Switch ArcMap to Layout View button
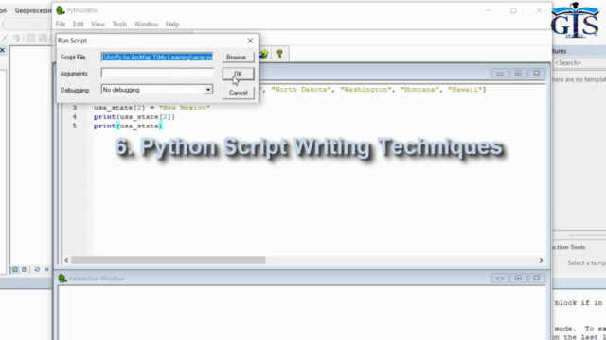 coord(24,269)
